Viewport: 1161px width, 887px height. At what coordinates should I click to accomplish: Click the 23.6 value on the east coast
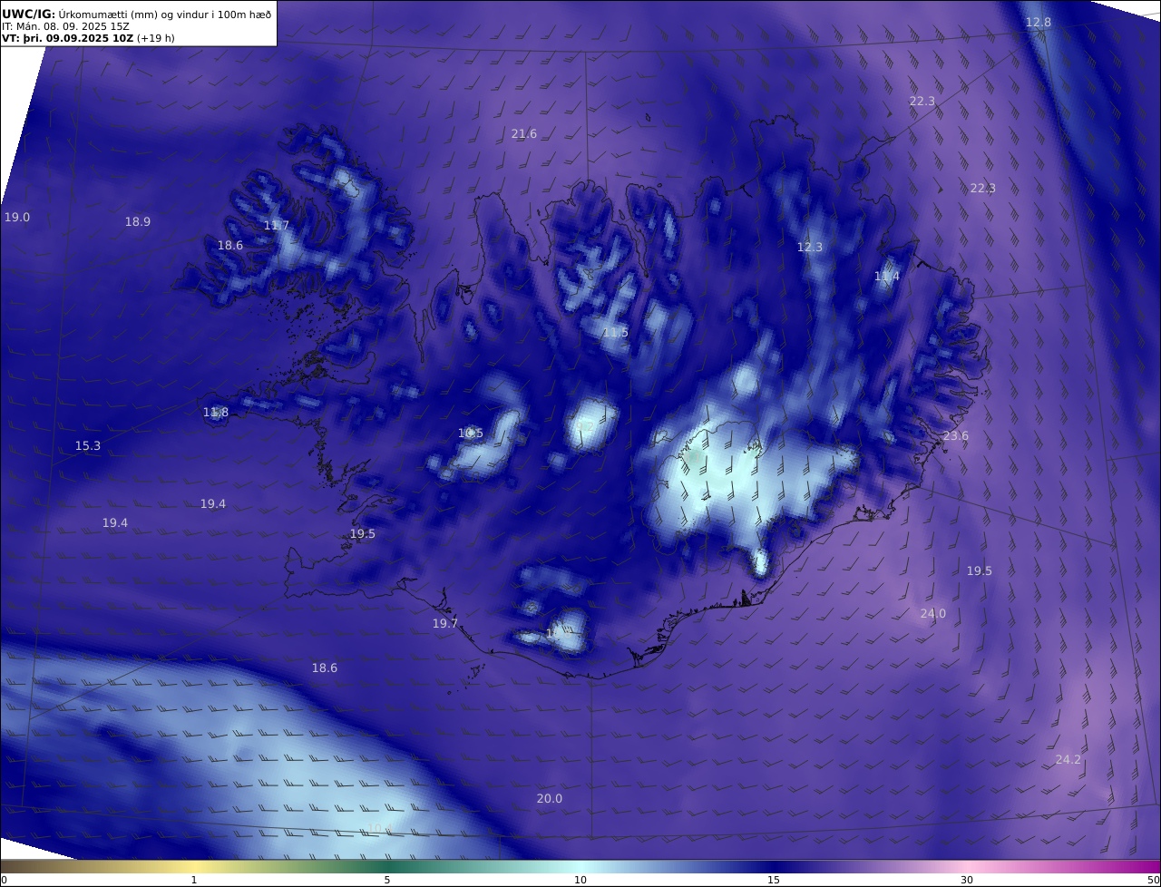click(956, 435)
